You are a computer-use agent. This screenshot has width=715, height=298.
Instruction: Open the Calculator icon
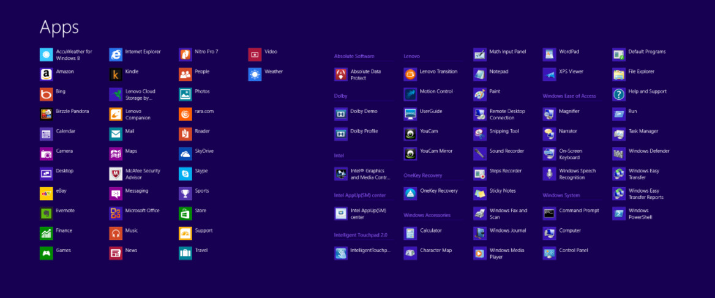pyautogui.click(x=410, y=233)
